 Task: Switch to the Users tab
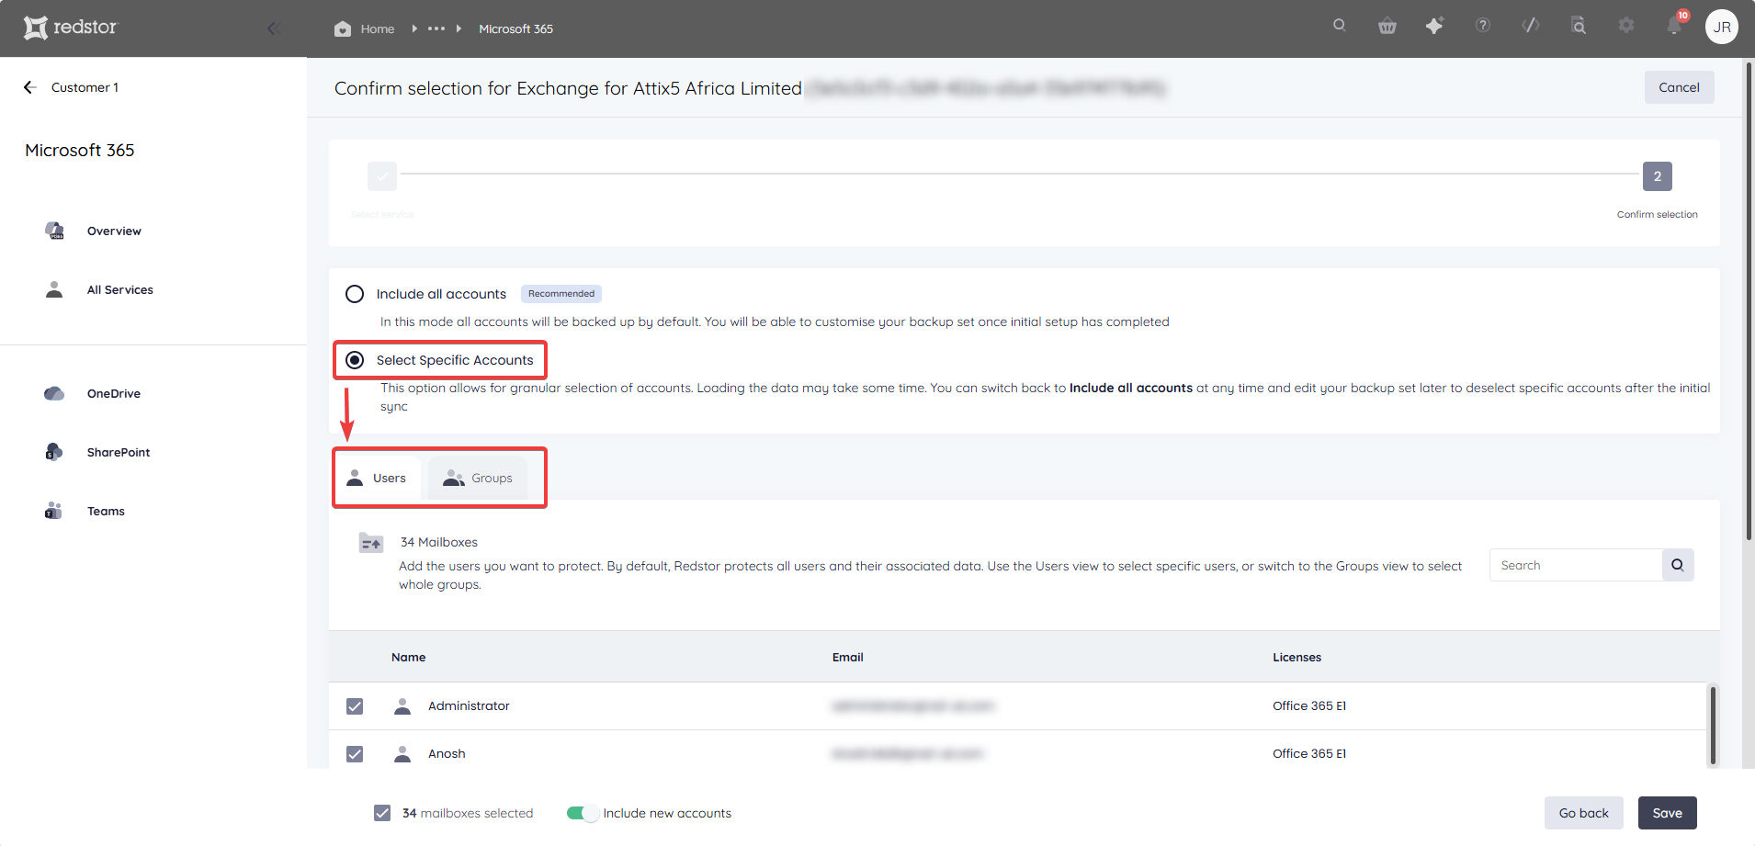(377, 478)
